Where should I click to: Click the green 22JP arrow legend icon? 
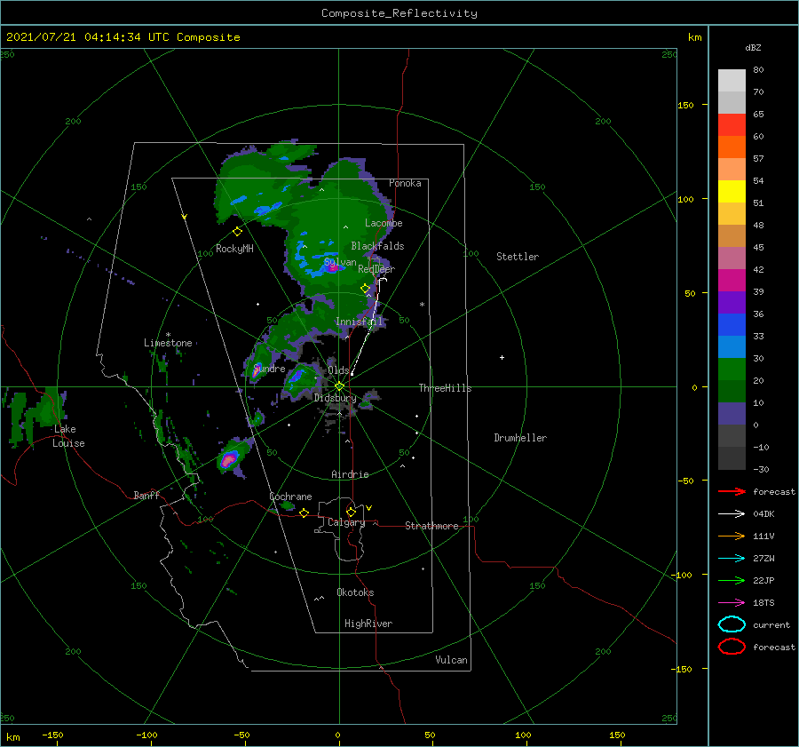[x=732, y=580]
